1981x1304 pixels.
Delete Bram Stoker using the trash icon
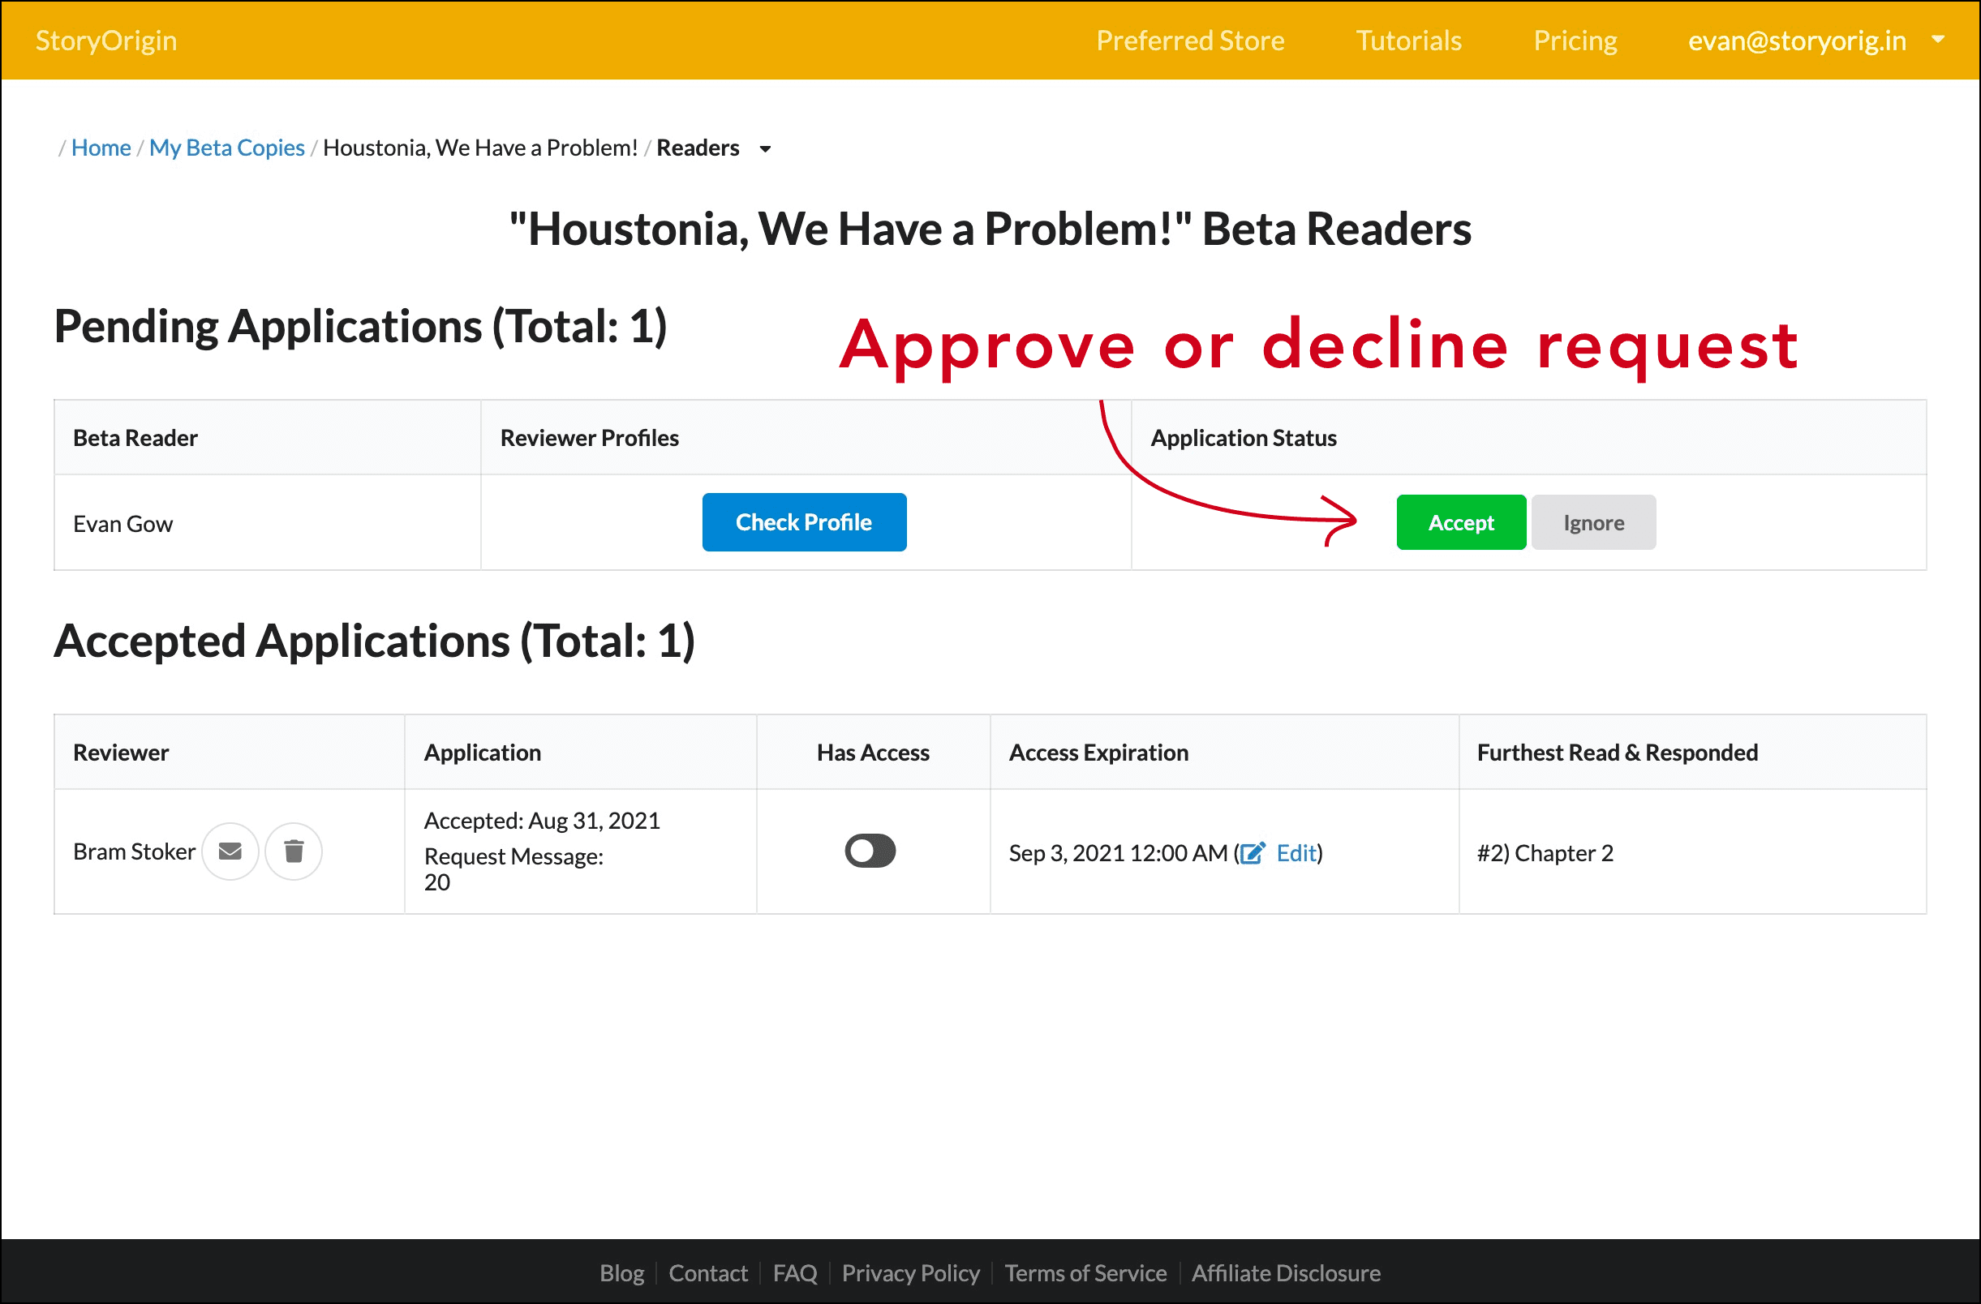click(293, 851)
